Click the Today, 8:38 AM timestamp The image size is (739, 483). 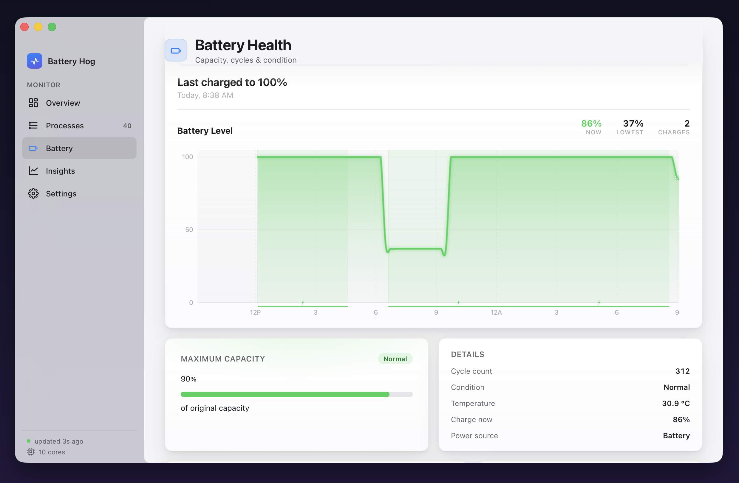205,96
